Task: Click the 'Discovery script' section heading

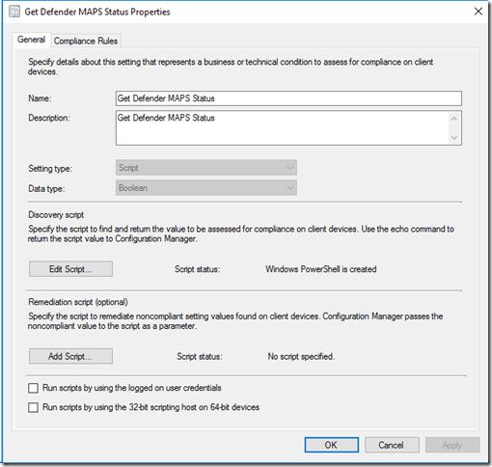Action: point(56,215)
